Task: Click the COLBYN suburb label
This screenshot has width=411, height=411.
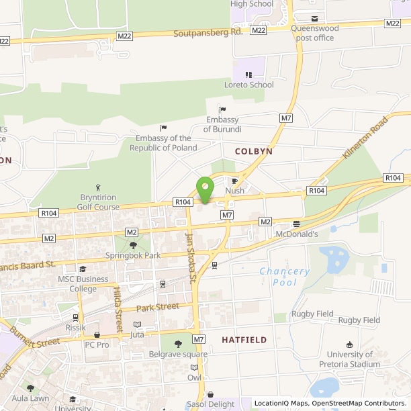Action: [254, 152]
